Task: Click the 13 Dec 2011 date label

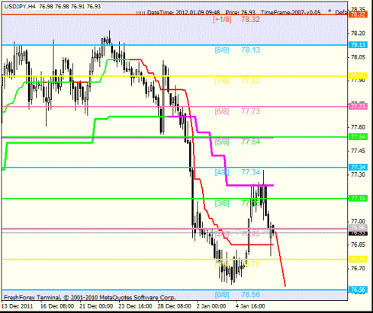Action: [x=18, y=306]
